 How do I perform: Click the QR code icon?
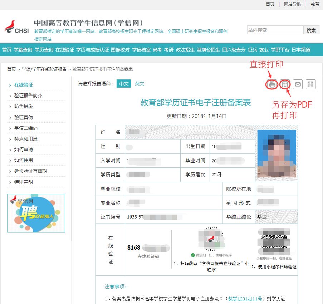click(x=310, y=84)
